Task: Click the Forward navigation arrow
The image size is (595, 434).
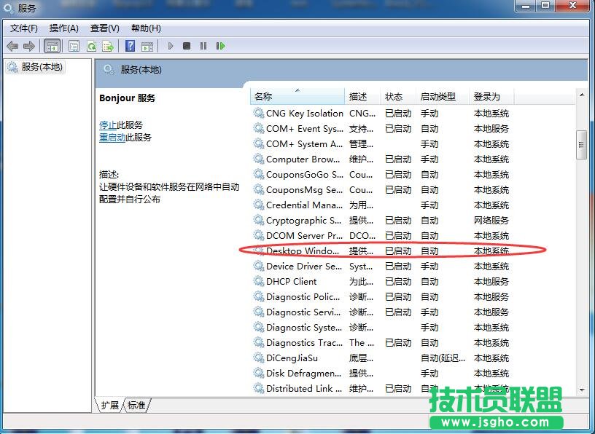Action: 28,46
